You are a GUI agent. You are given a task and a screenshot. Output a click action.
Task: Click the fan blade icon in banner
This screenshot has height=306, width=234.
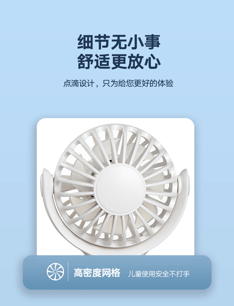[55, 272]
